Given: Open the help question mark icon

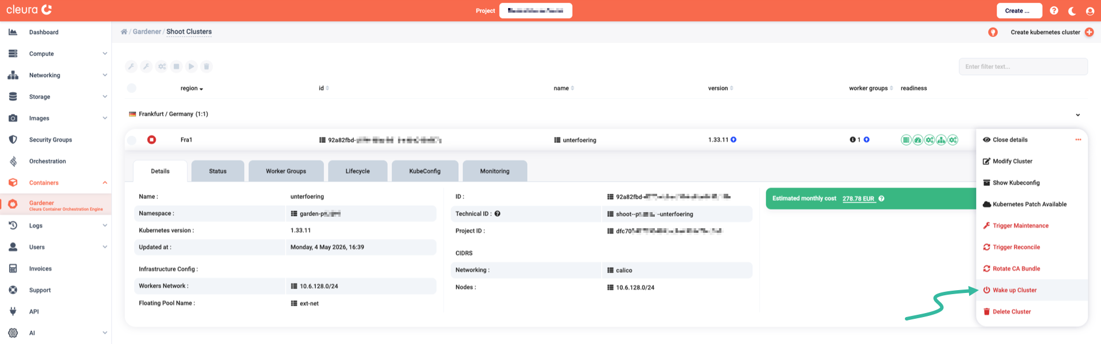Looking at the screenshot, I should 1054,10.
